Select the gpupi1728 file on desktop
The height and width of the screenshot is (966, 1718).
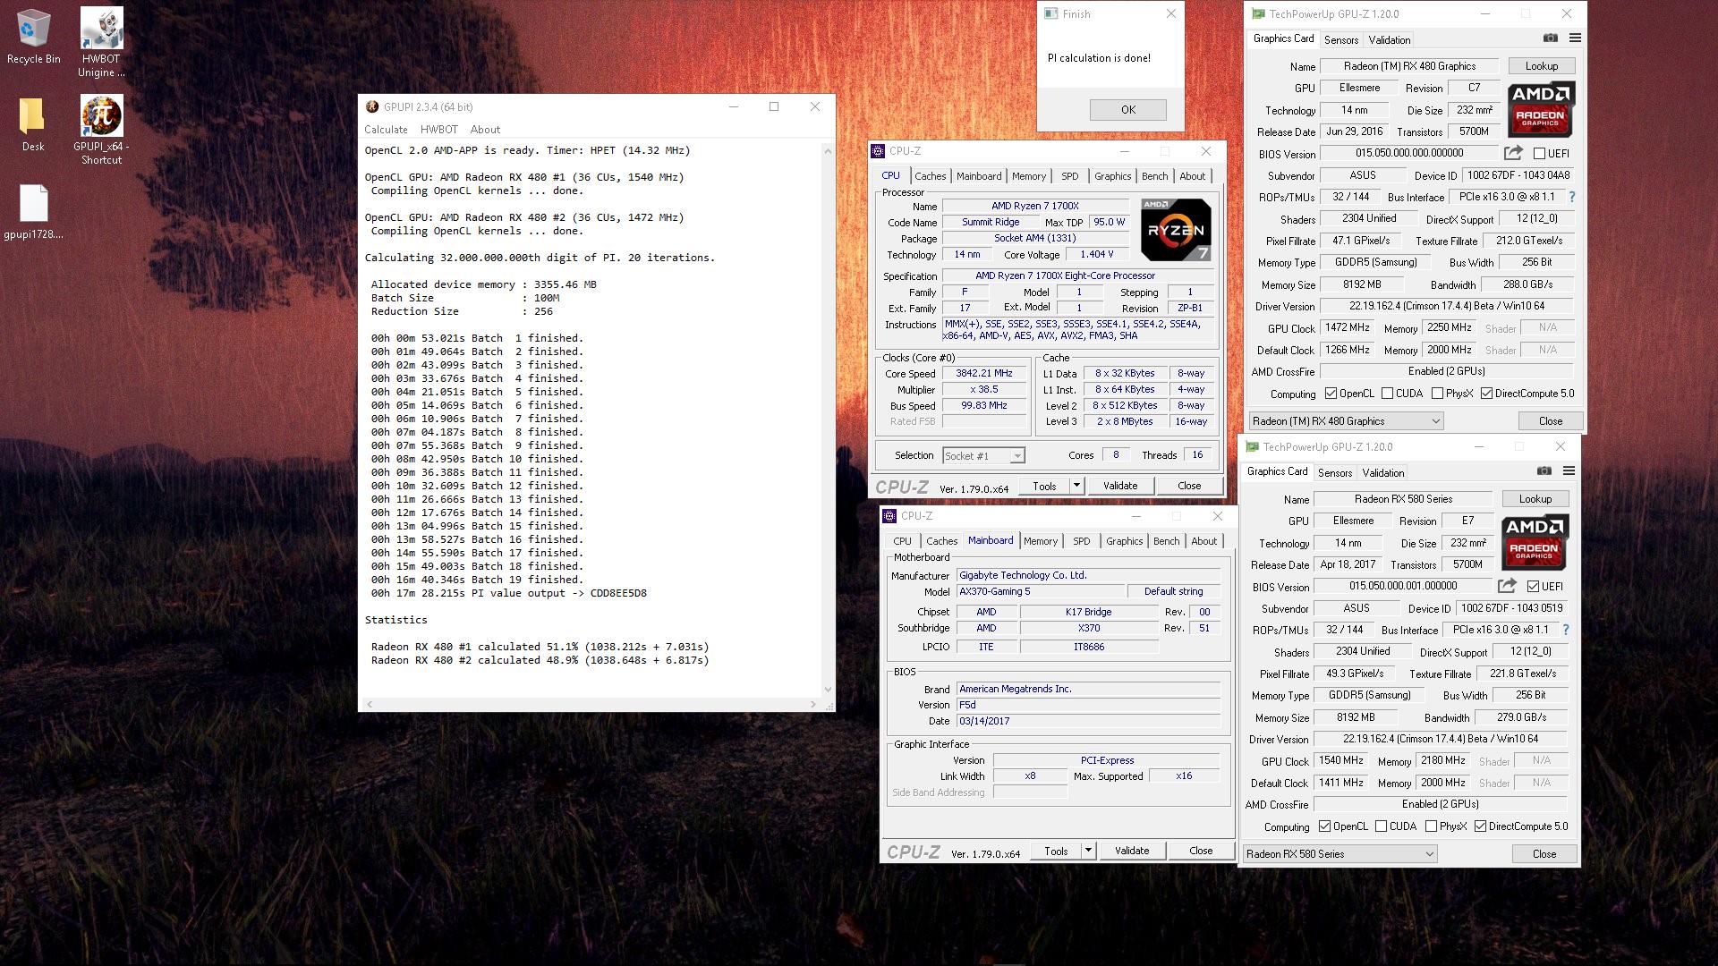pos(33,212)
